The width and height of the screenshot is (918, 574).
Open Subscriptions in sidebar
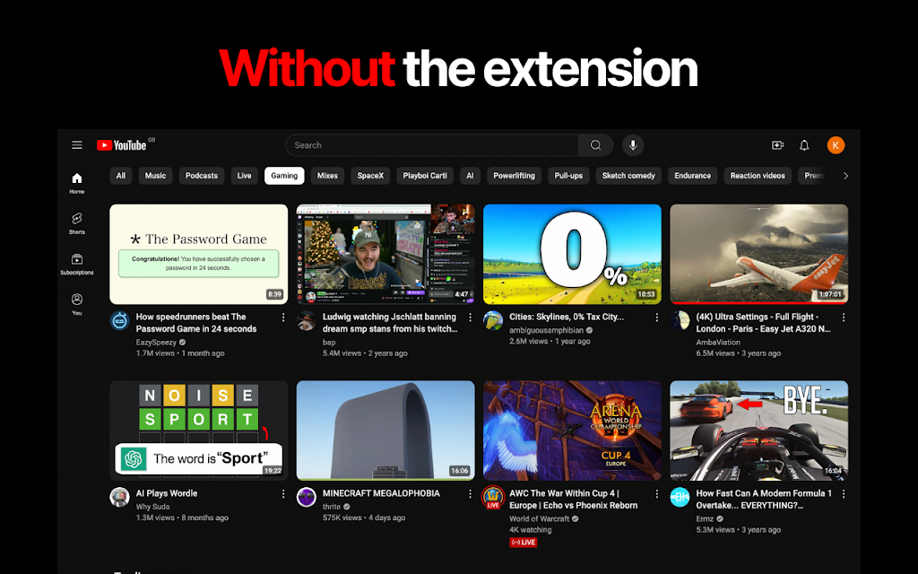[77, 264]
